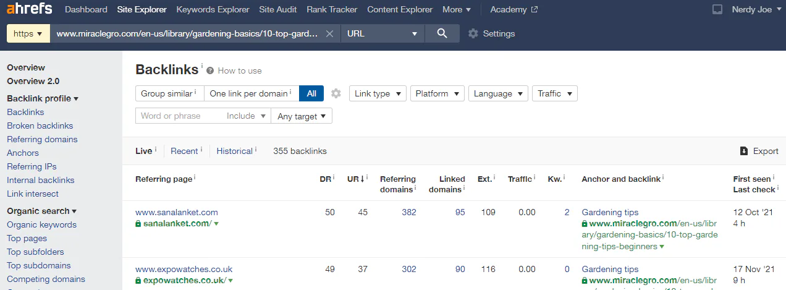Open the Language filter dropdown
Screen dimensions: 786x290
tap(498, 93)
